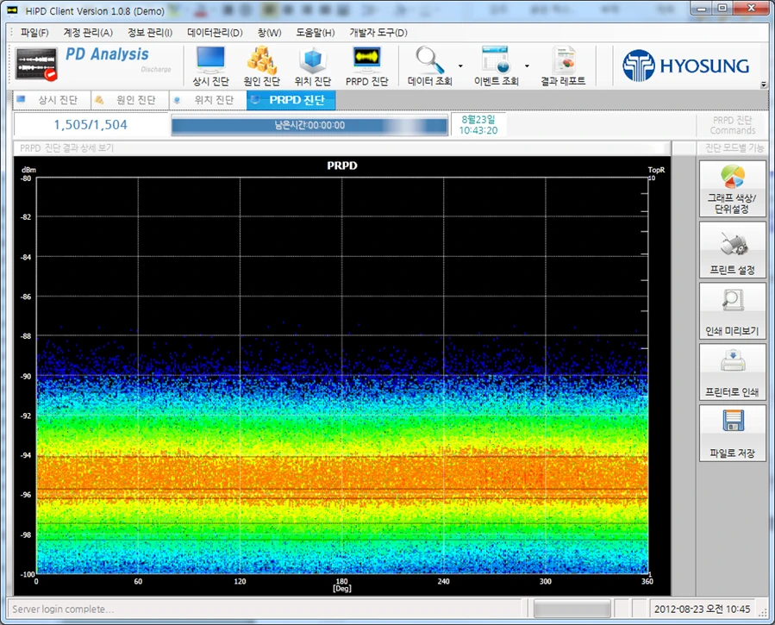Click PRPD 진단 결과 상세 보기 header
Image resolution: width=775 pixels, height=625 pixels.
(x=66, y=147)
